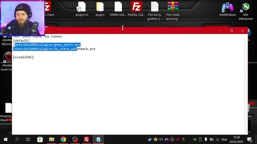Open Microsoft Store from the taskbar
Viewport: 257px width, 144px height.
[40, 140]
